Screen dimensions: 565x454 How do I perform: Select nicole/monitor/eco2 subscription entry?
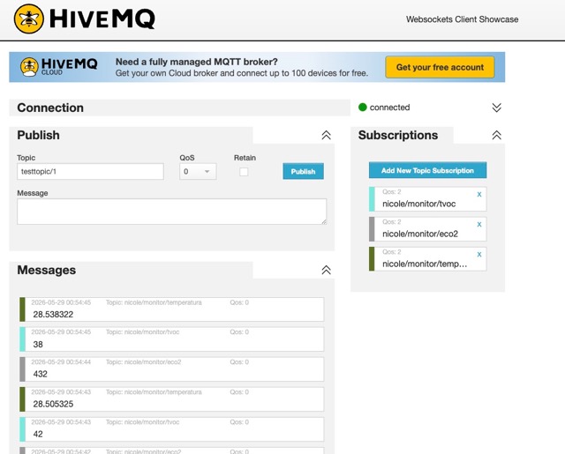pyautogui.click(x=427, y=229)
